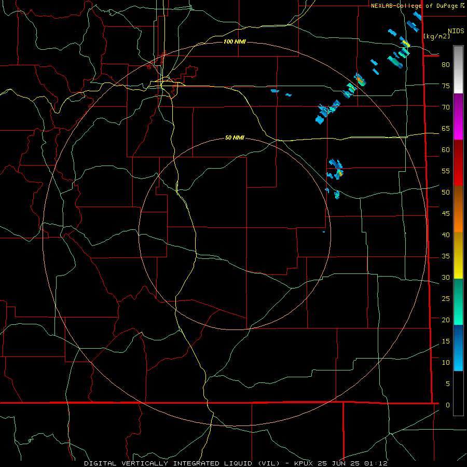Click the 10 value on the color scale
This screenshot has height=467, width=467.
click(x=446, y=363)
